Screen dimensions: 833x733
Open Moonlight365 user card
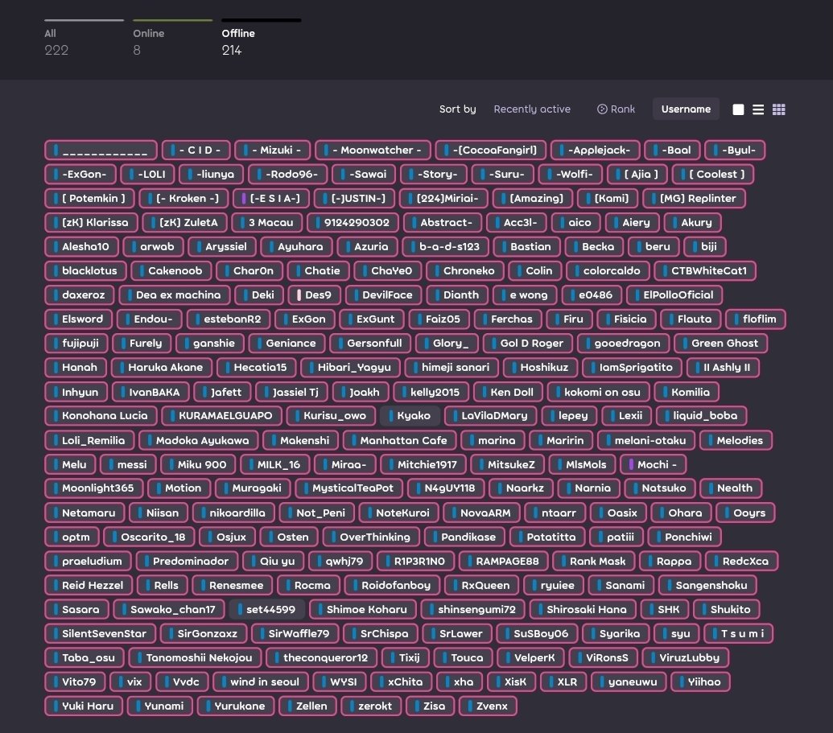(x=94, y=488)
